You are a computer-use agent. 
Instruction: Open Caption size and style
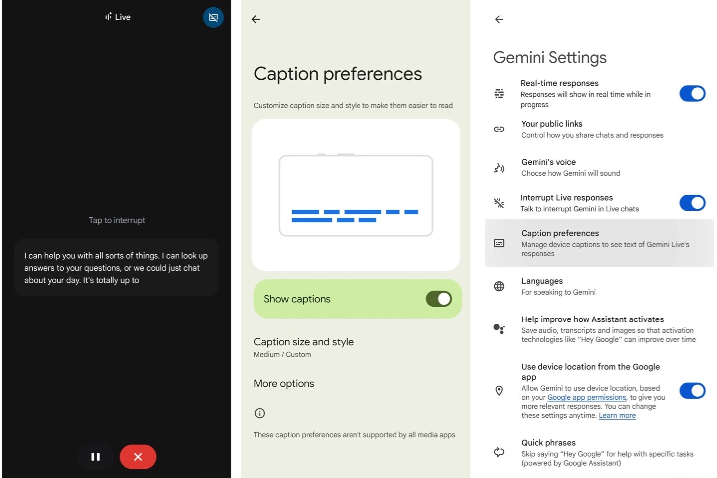pyautogui.click(x=356, y=347)
